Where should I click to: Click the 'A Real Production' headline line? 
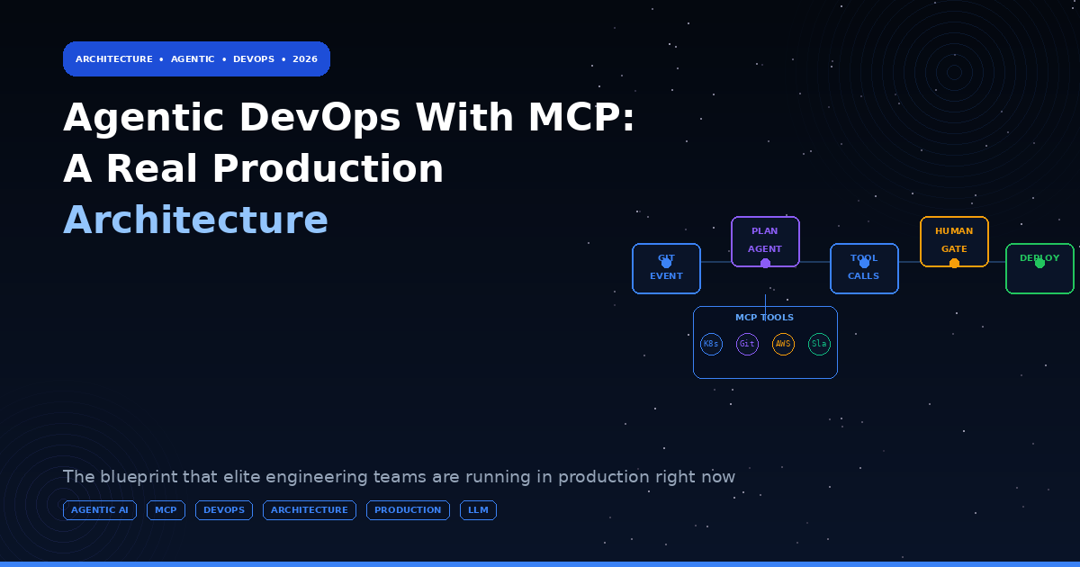(254, 169)
